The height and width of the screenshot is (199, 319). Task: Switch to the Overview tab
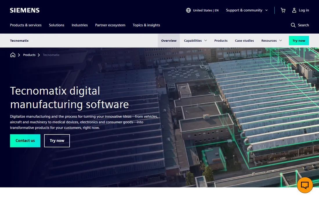(169, 40)
